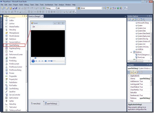The width and height of the screenshot is (154, 113).
Task: Mute the media player speaker icon
Action: point(46,61)
